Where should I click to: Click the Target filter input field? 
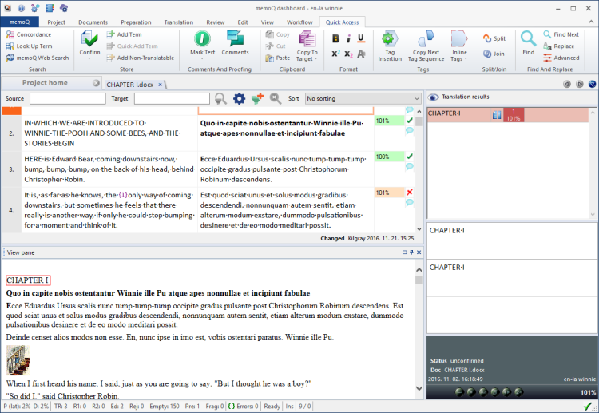(x=172, y=98)
